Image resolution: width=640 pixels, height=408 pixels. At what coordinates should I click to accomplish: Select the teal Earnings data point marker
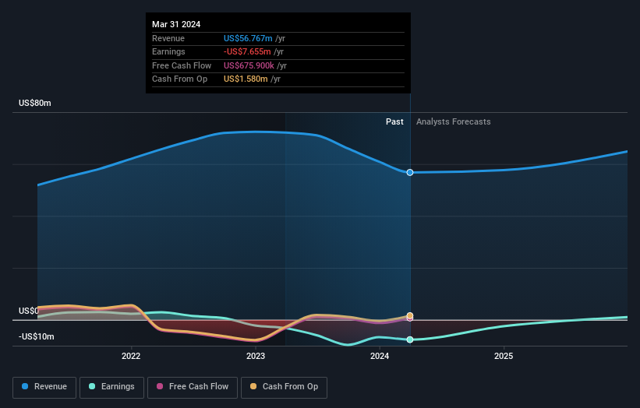point(410,339)
